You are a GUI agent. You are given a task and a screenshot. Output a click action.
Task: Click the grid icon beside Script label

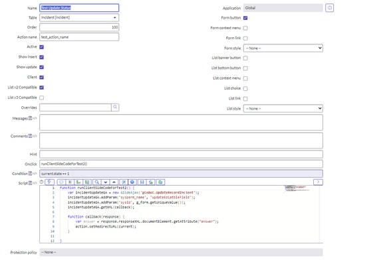tap(30, 183)
